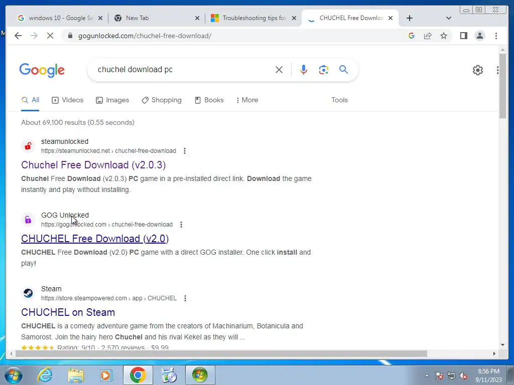Image resolution: width=514 pixels, height=385 pixels.
Task: Open the Chrome profile avatar
Action: click(479, 36)
